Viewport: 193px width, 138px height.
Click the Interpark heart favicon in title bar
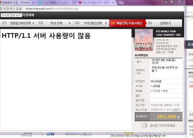pos(0,2)
